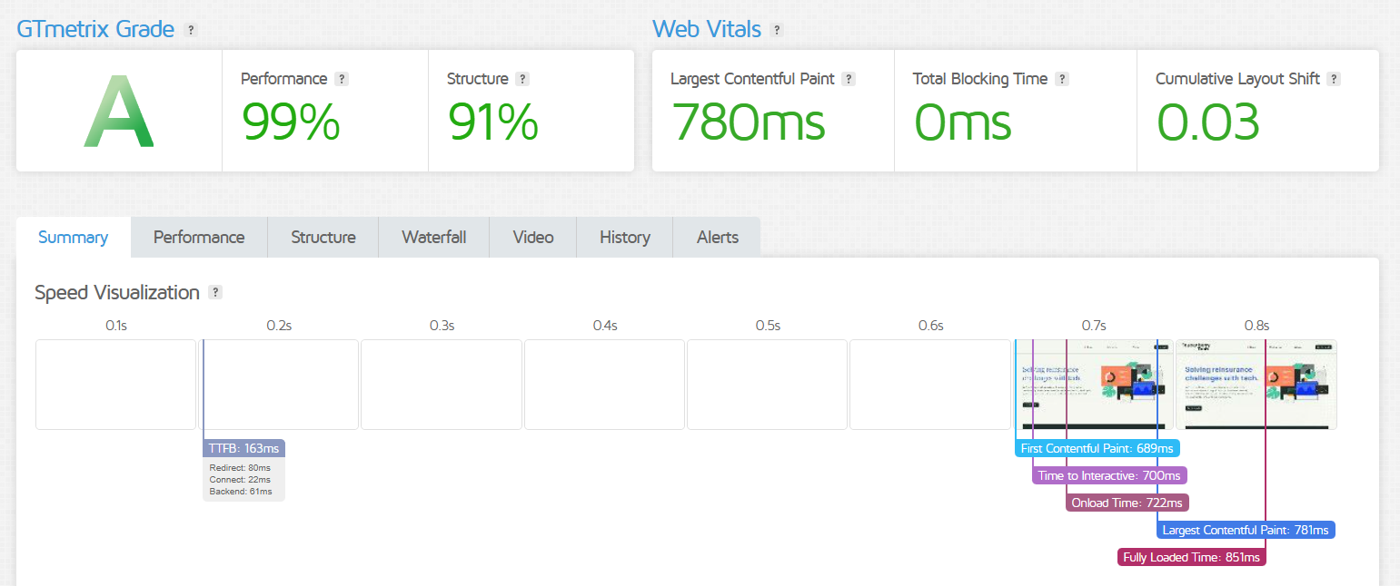Go to the Alerts tab

(717, 238)
